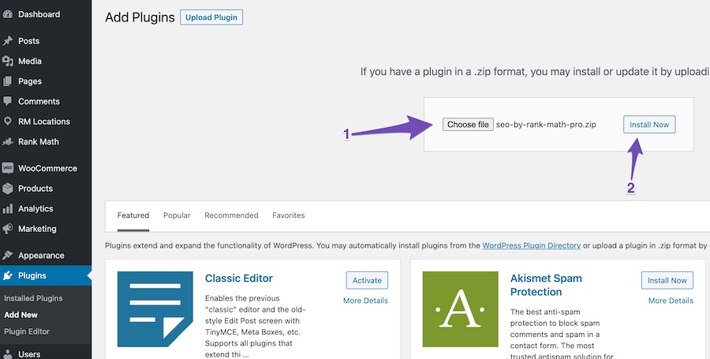Open the WordPress Plugin Directory link
This screenshot has height=359, width=710.
pyautogui.click(x=531, y=245)
